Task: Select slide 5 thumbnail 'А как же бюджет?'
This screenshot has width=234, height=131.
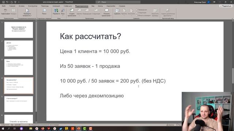Action: [x=19, y=104]
